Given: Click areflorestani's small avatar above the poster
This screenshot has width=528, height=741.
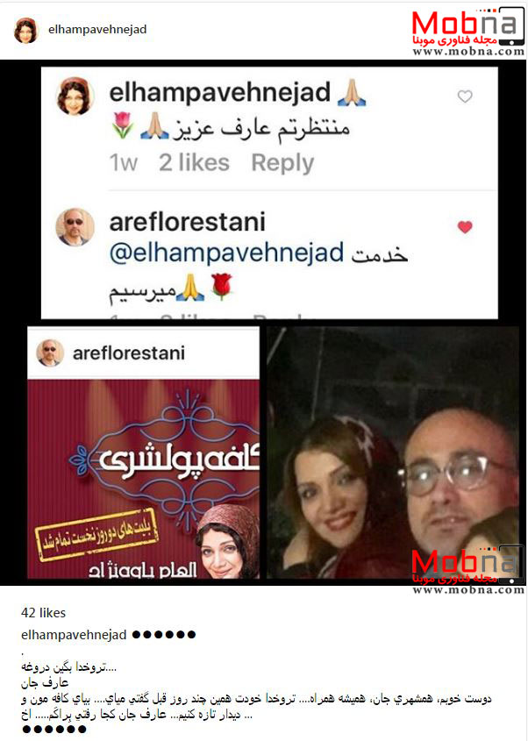Looking at the screenshot, I should coord(50,353).
